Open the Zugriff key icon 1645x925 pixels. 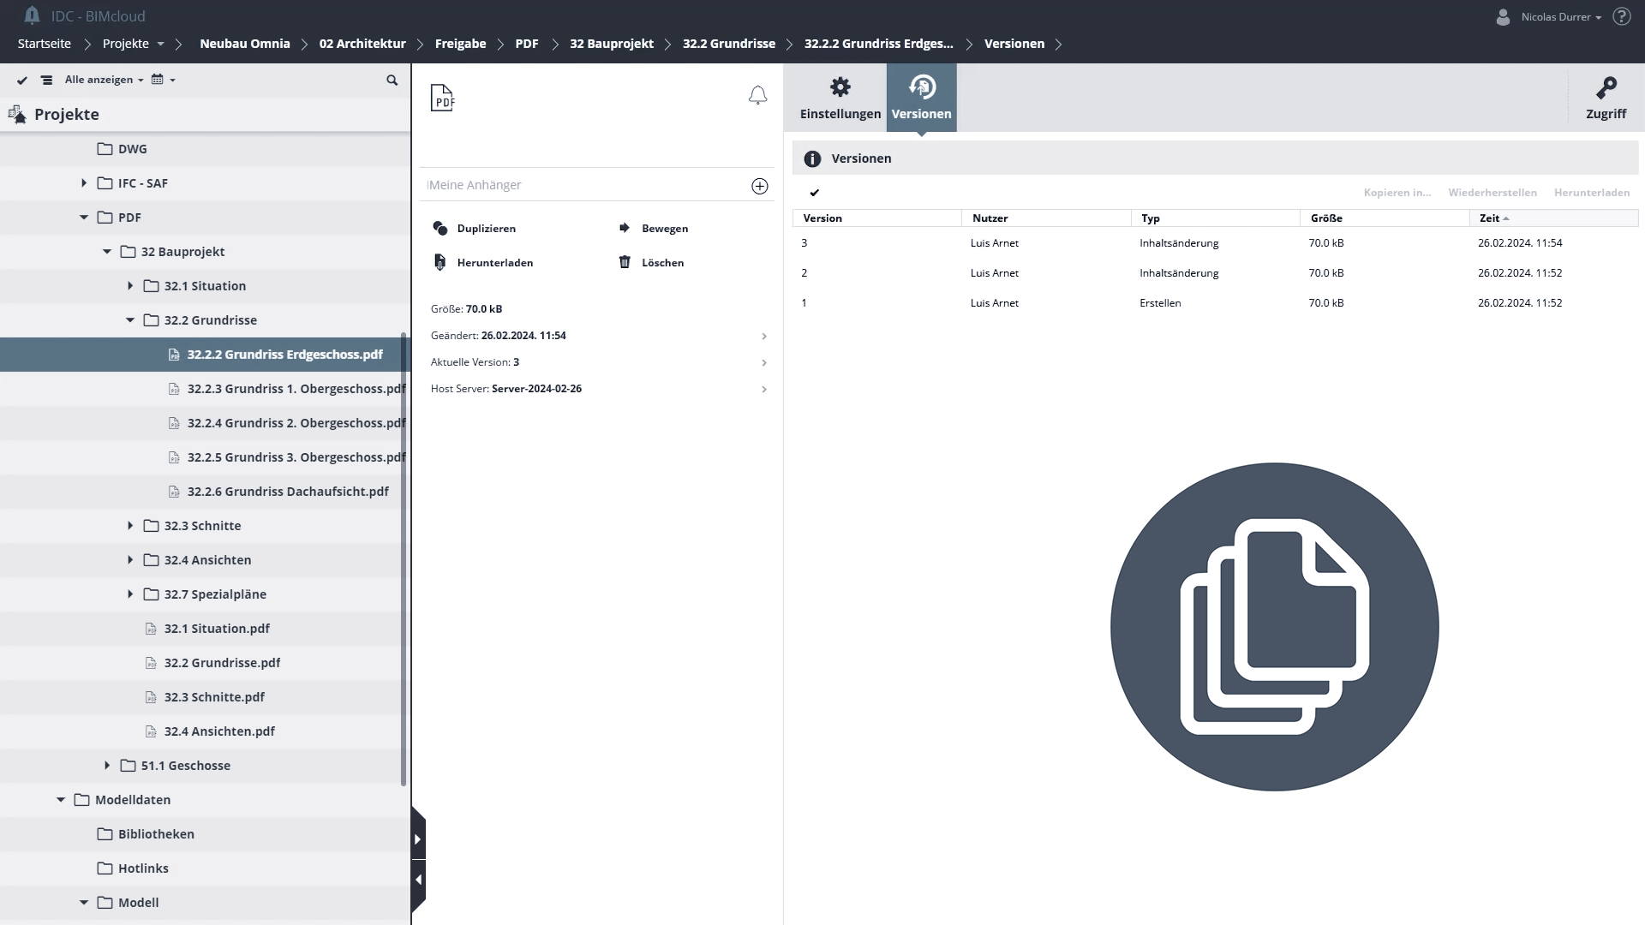click(1606, 88)
